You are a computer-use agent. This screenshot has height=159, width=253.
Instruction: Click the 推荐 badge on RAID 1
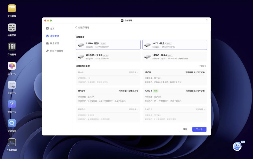pyautogui.click(x=156, y=91)
